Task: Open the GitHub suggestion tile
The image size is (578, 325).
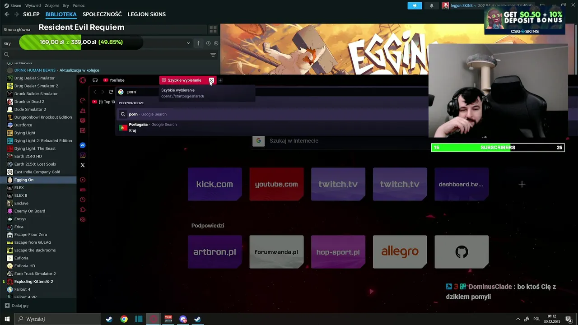Action: (461, 252)
